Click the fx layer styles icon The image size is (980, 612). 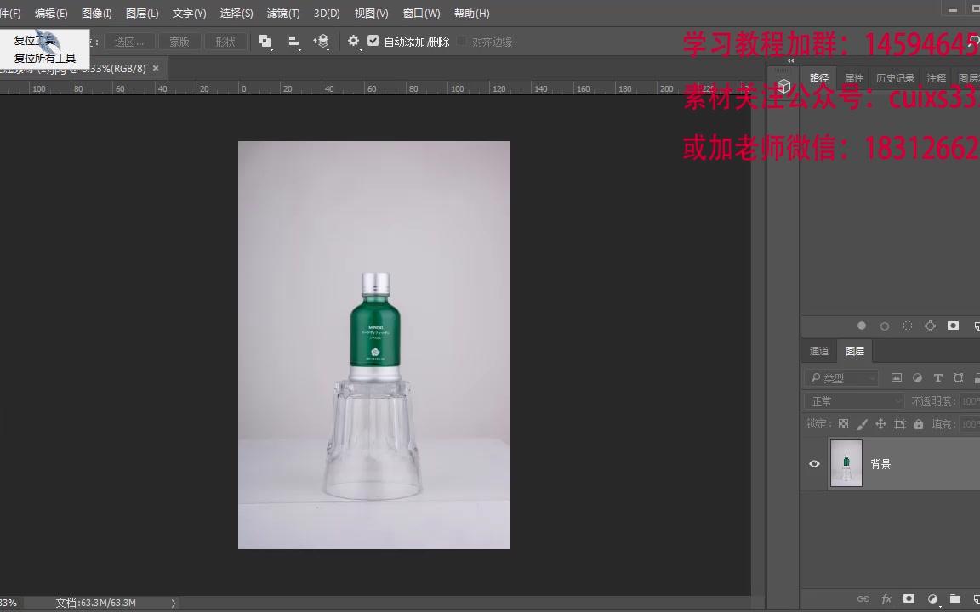click(x=886, y=598)
